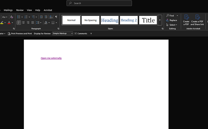Customize the Quick Access Toolbar
208x129 pixels.
(x=91, y=34)
